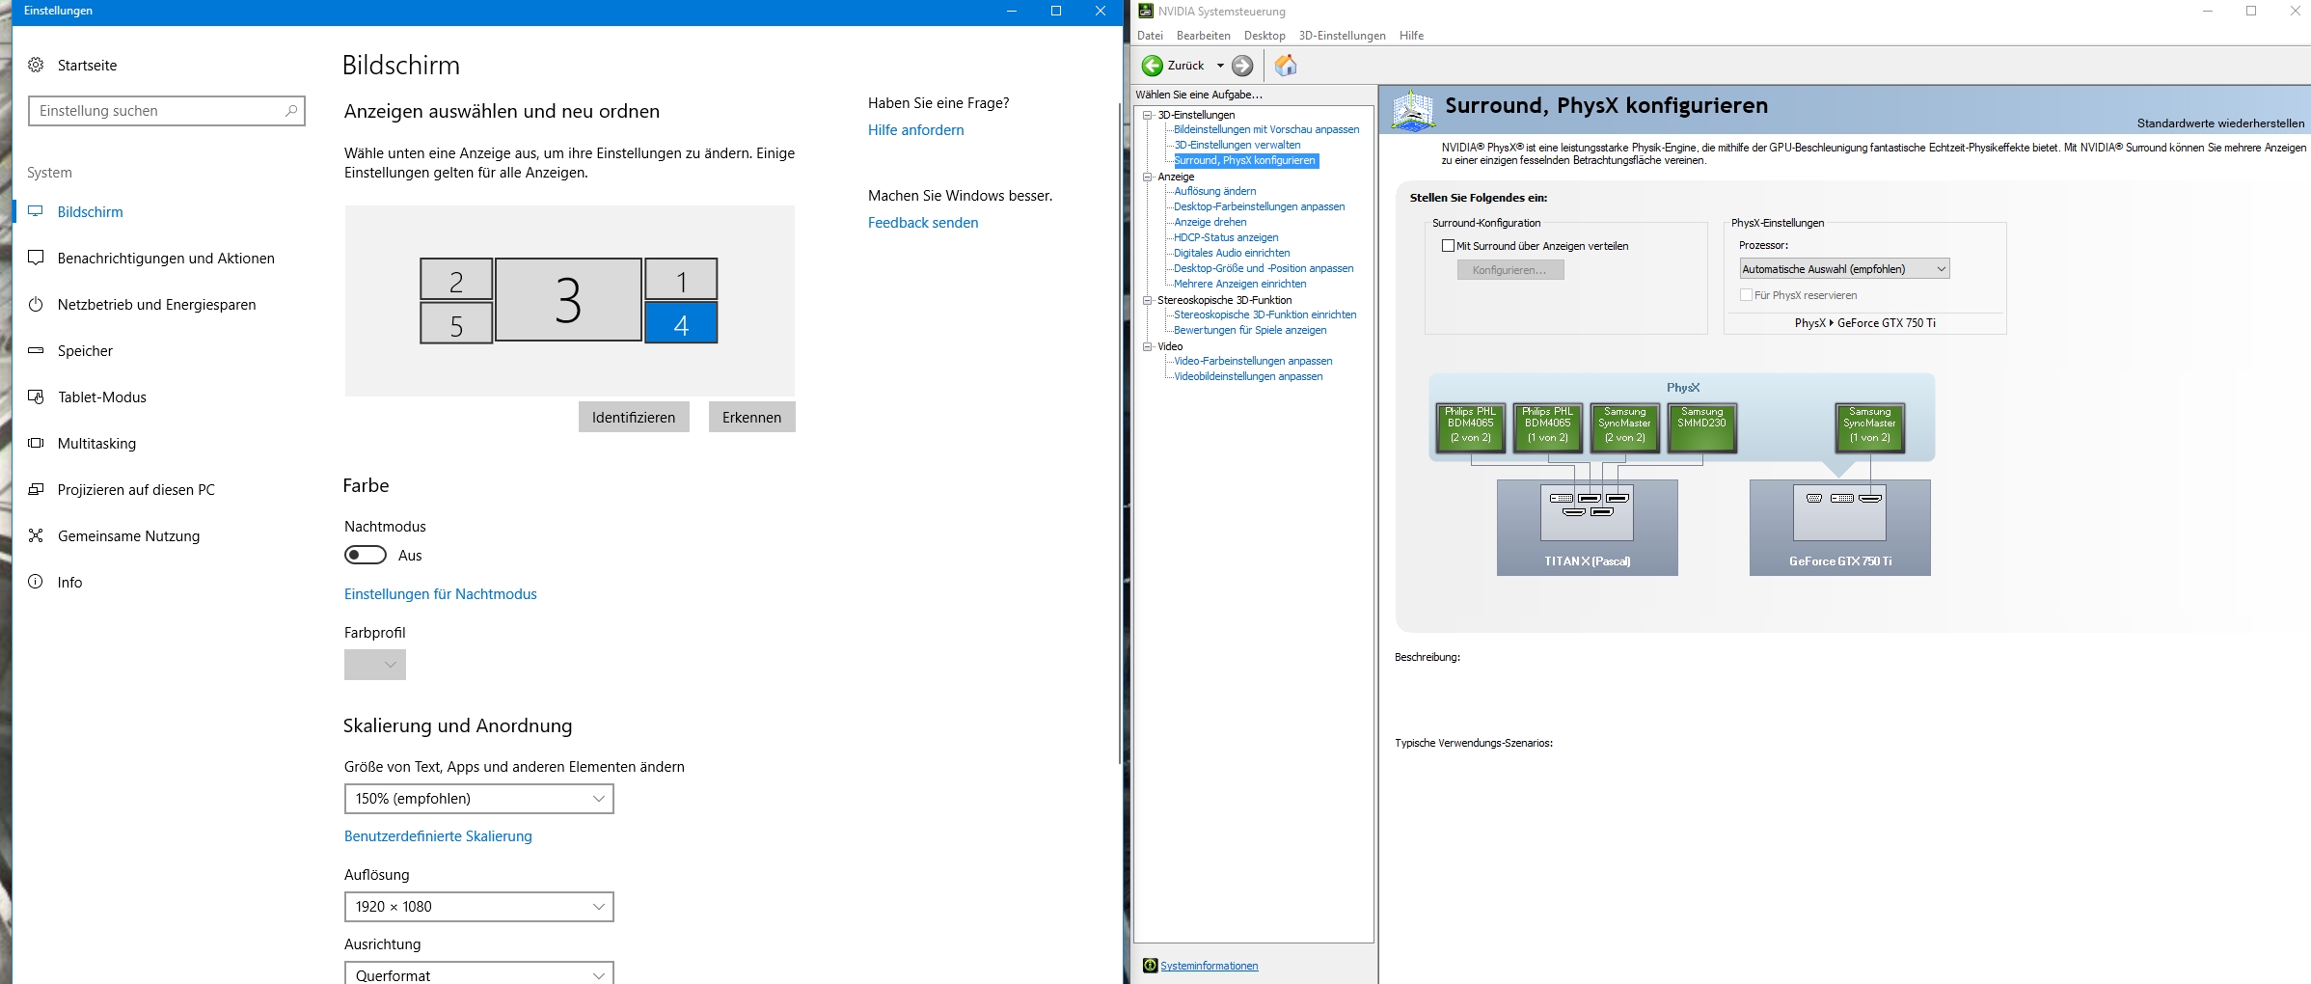
Task: Open the Hilfe menu
Action: (x=1412, y=36)
